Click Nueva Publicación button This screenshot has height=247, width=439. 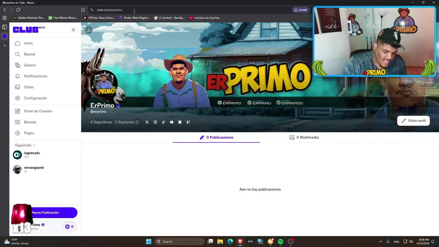tap(45, 213)
